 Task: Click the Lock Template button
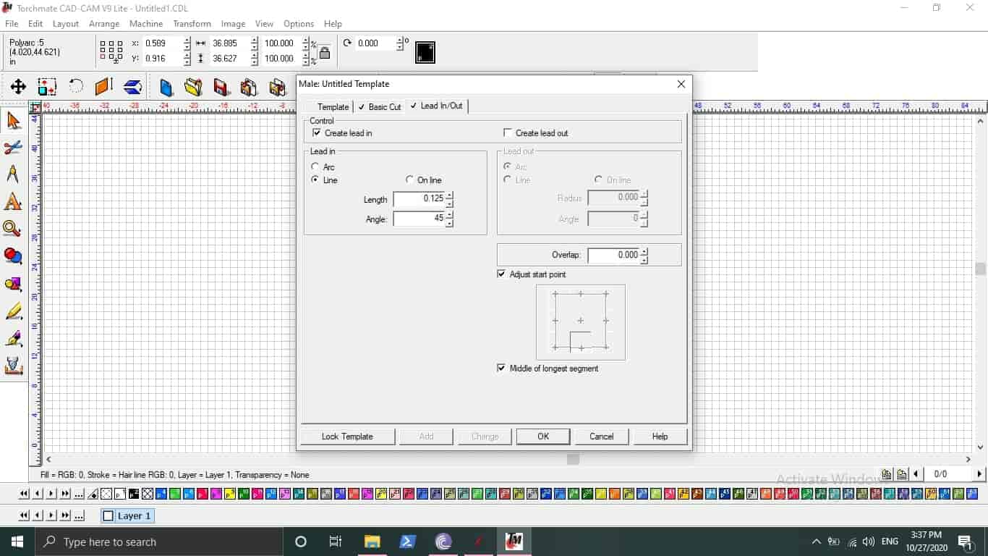347,437
